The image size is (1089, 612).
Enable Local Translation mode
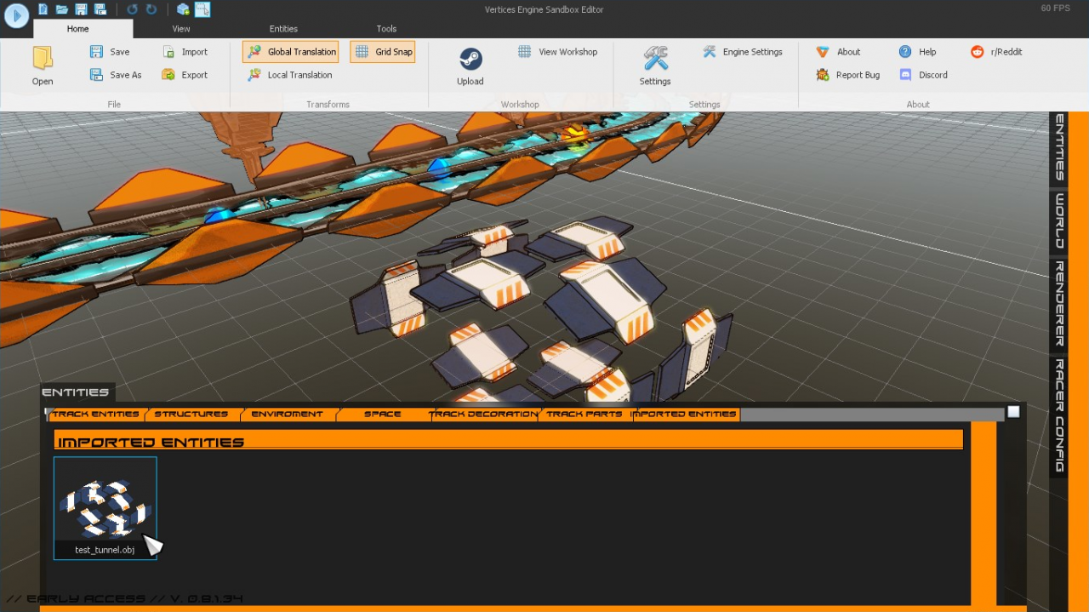[289, 75]
